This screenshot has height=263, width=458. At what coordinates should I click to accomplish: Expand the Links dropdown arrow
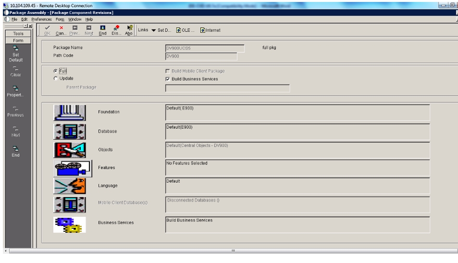(x=154, y=30)
